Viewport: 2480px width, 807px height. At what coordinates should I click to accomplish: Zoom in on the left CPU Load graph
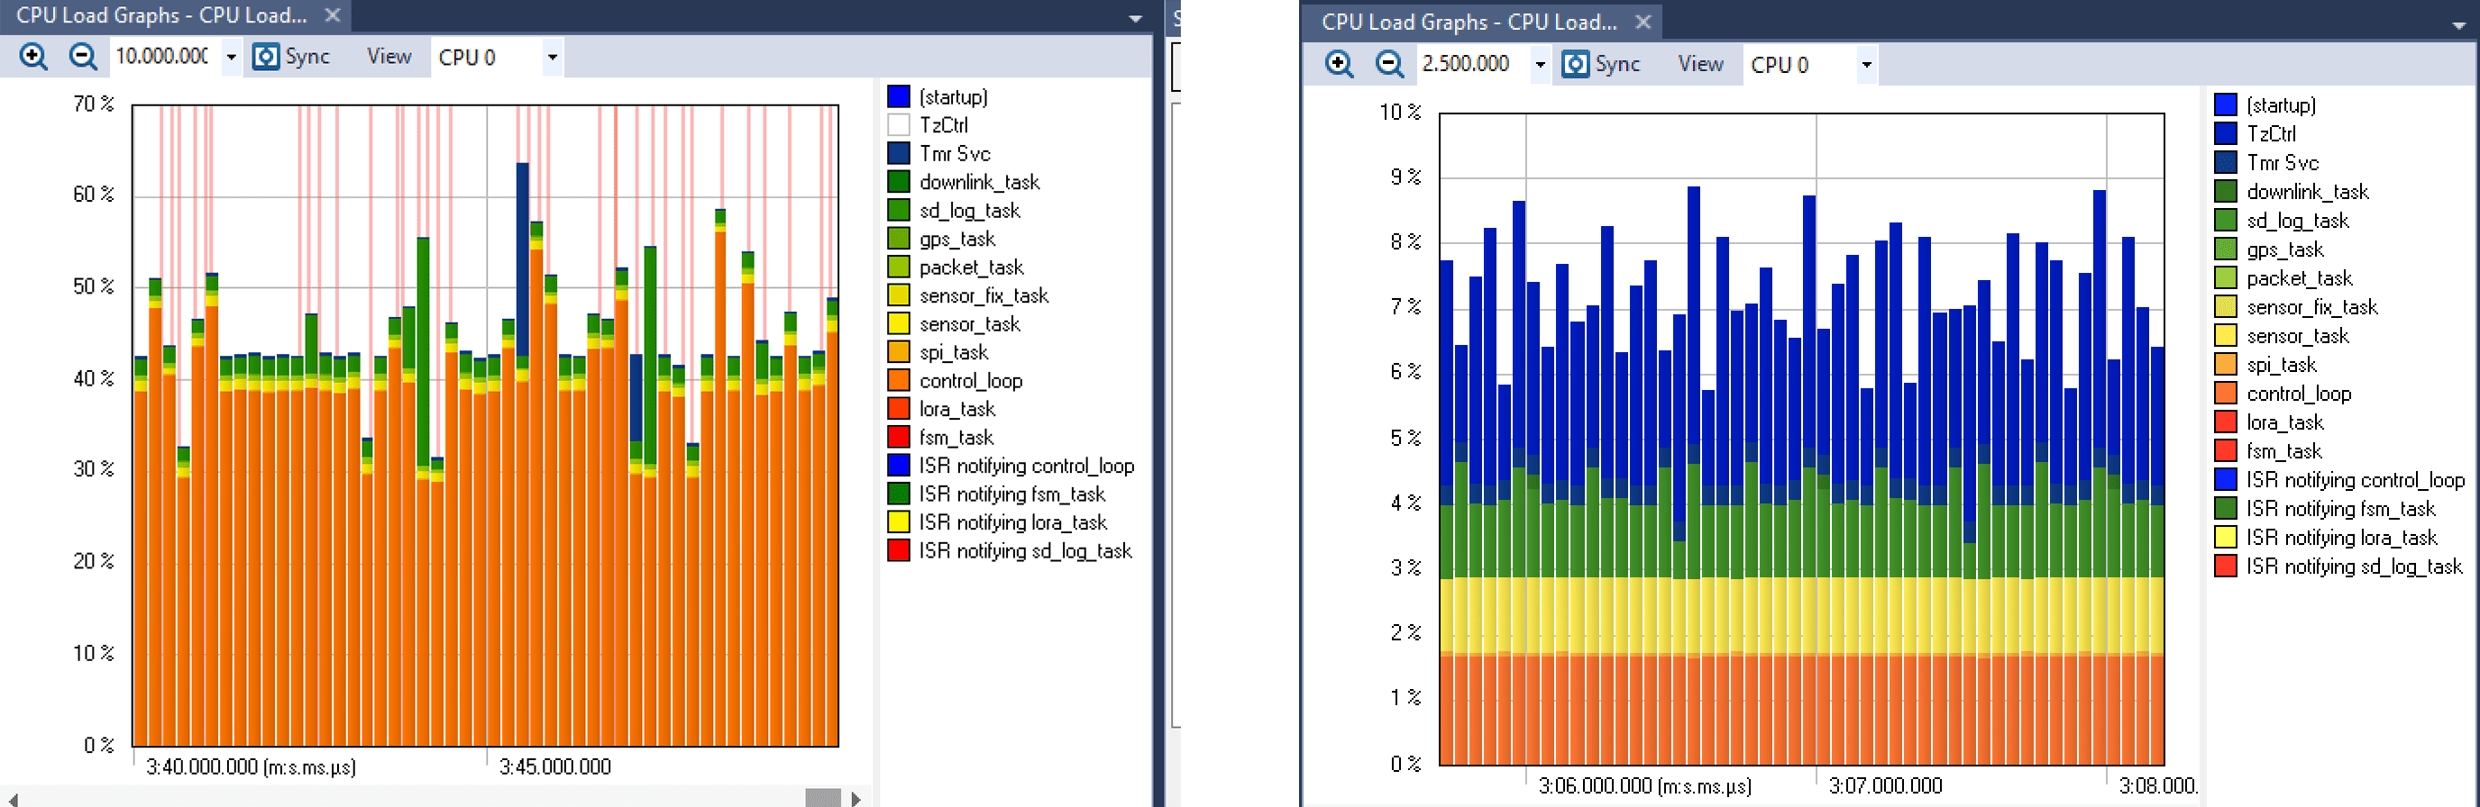(x=32, y=57)
